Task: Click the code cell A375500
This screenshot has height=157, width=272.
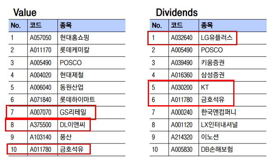Action: point(40,125)
